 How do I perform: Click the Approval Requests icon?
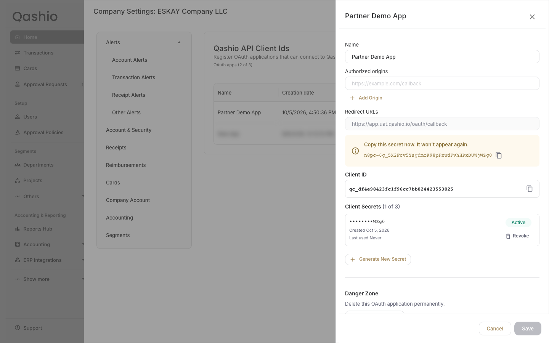click(18, 85)
